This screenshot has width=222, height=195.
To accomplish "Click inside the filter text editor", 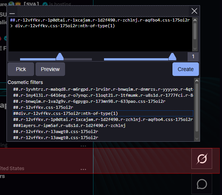I will click(x=100, y=34).
